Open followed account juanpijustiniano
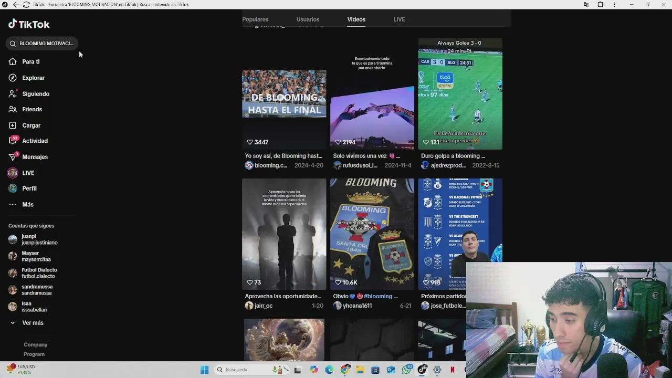Image resolution: width=672 pixels, height=378 pixels. pos(33,239)
